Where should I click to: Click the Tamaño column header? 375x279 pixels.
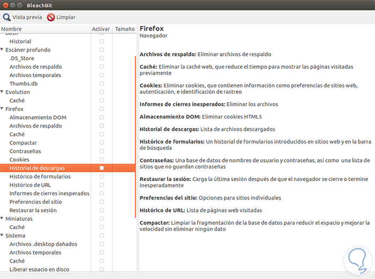click(125, 29)
